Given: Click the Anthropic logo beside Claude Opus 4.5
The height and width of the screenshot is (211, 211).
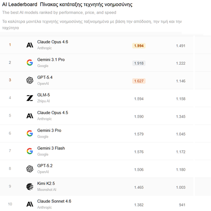Looking at the screenshot, I should (x=30, y=116).
